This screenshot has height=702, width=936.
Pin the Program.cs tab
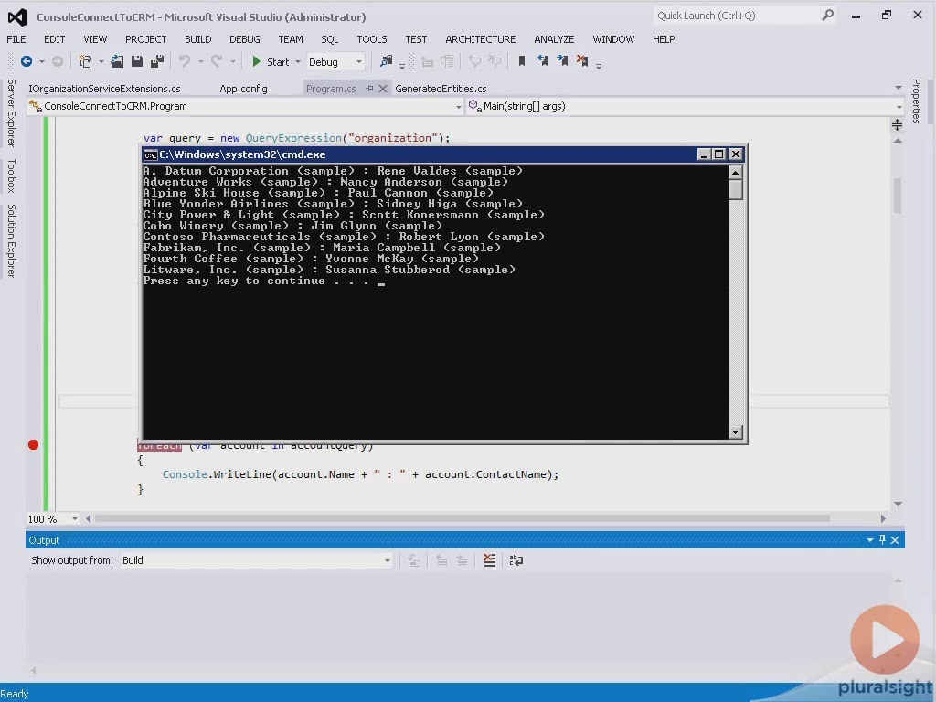click(369, 89)
